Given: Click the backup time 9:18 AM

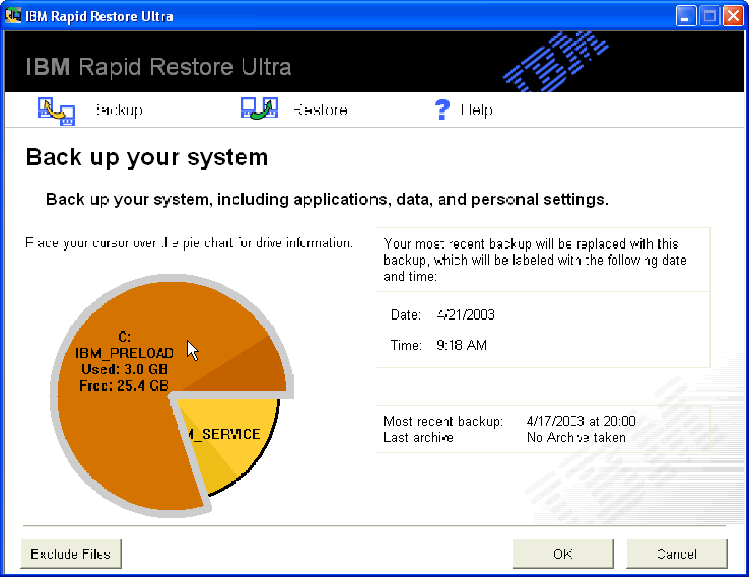Looking at the screenshot, I should point(461,345).
